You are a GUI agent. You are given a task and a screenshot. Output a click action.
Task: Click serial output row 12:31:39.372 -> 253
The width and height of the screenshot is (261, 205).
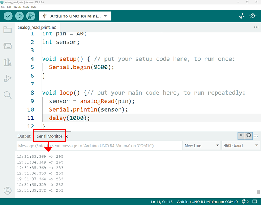[40, 190]
